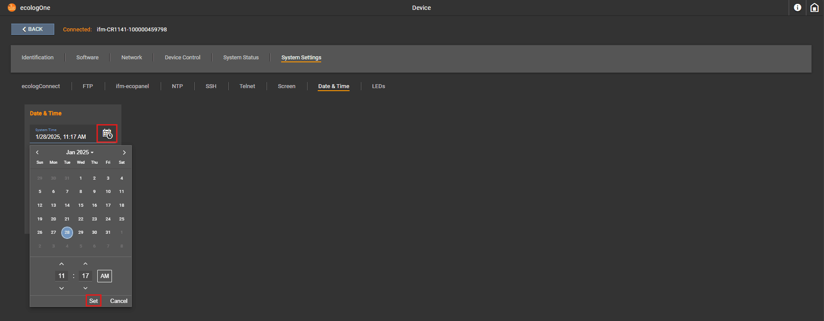Increase the hour with up arrow

(x=62, y=264)
